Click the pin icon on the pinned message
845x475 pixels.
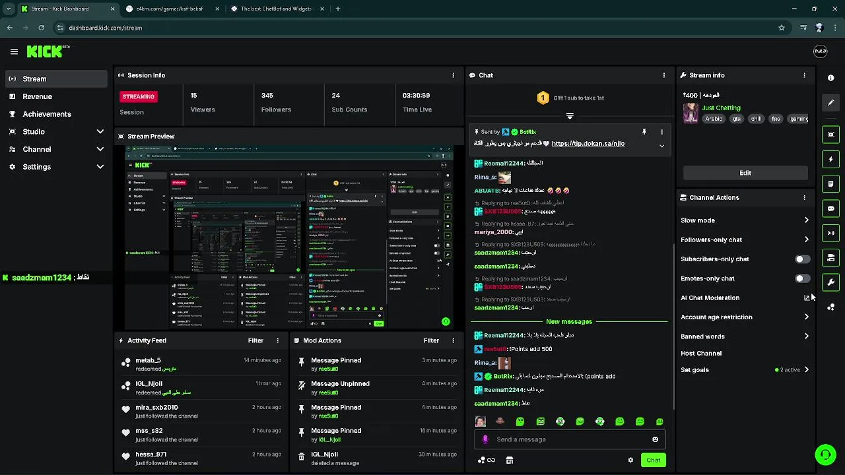[644, 132]
